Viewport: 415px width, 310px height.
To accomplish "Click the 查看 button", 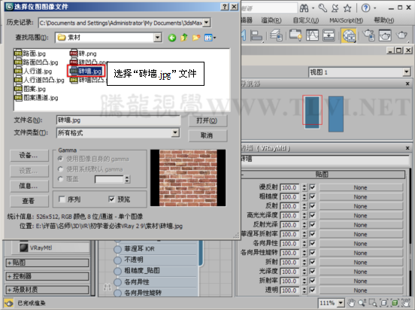I will (29, 201).
